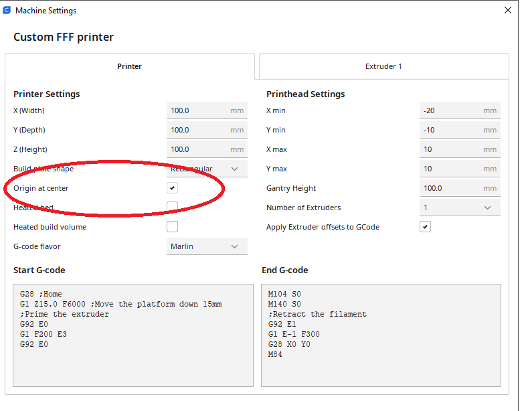Click the G1 E-1 F300 line
The image size is (524, 411).
[294, 334]
